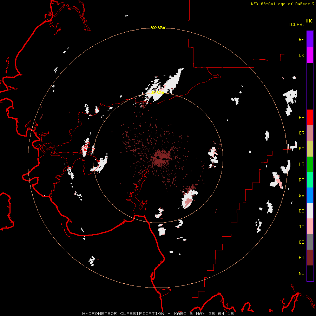The image size is (316, 316).
Task: Click the HYDROMETEOR CLASSIFICATION footer title
Action: [123, 314]
